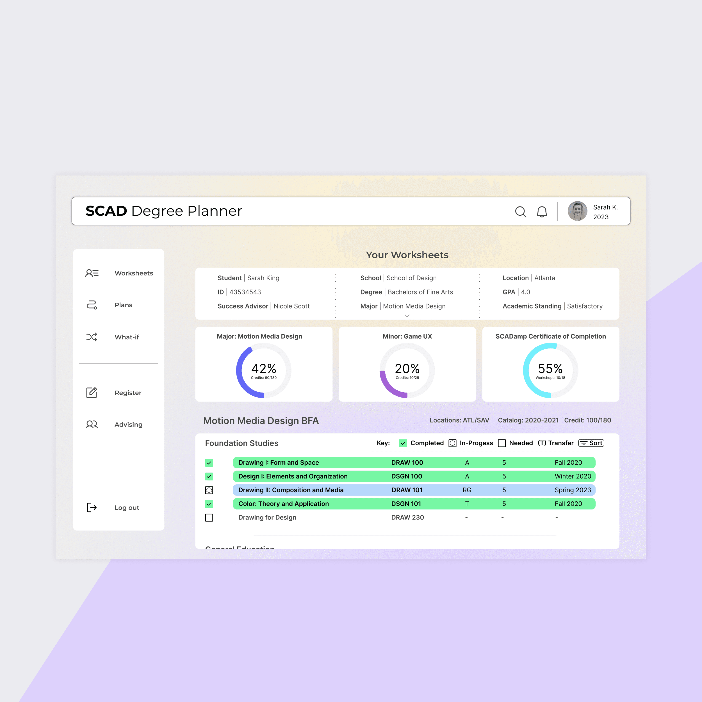
Task: Click In-Progess key indicator box
Action: point(452,443)
